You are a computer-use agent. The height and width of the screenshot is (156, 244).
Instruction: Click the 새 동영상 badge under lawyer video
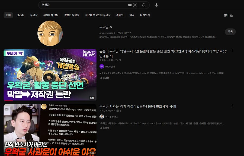pyautogui.click(x=105, y=128)
